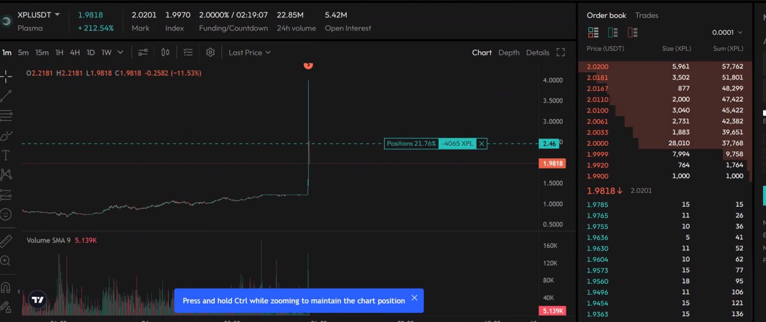Click the 24h volume 22.85M value

[x=290, y=14]
